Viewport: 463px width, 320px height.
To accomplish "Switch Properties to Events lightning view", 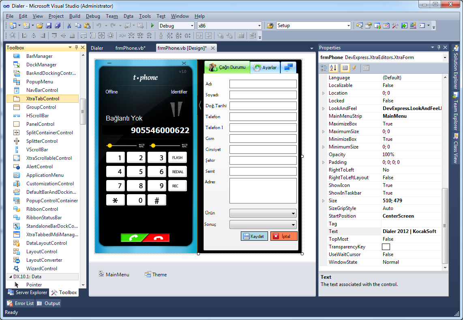I will pyautogui.click(x=354, y=68).
